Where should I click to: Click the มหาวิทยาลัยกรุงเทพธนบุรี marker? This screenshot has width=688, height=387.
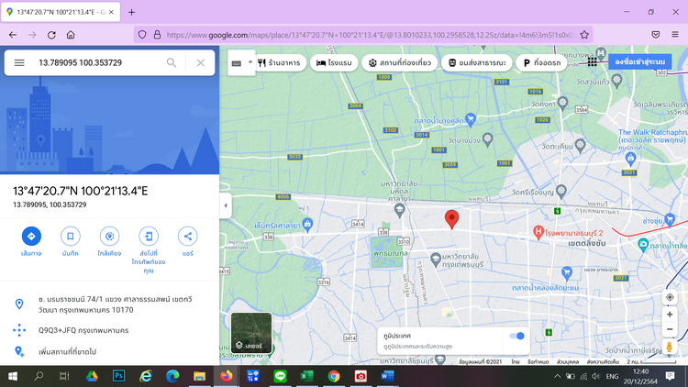coord(435,259)
